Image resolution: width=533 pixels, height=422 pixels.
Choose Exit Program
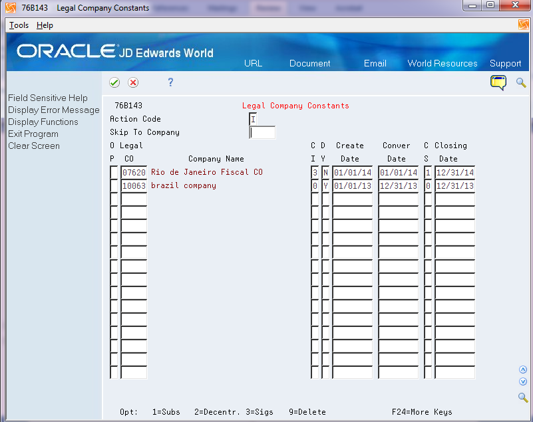tap(33, 134)
